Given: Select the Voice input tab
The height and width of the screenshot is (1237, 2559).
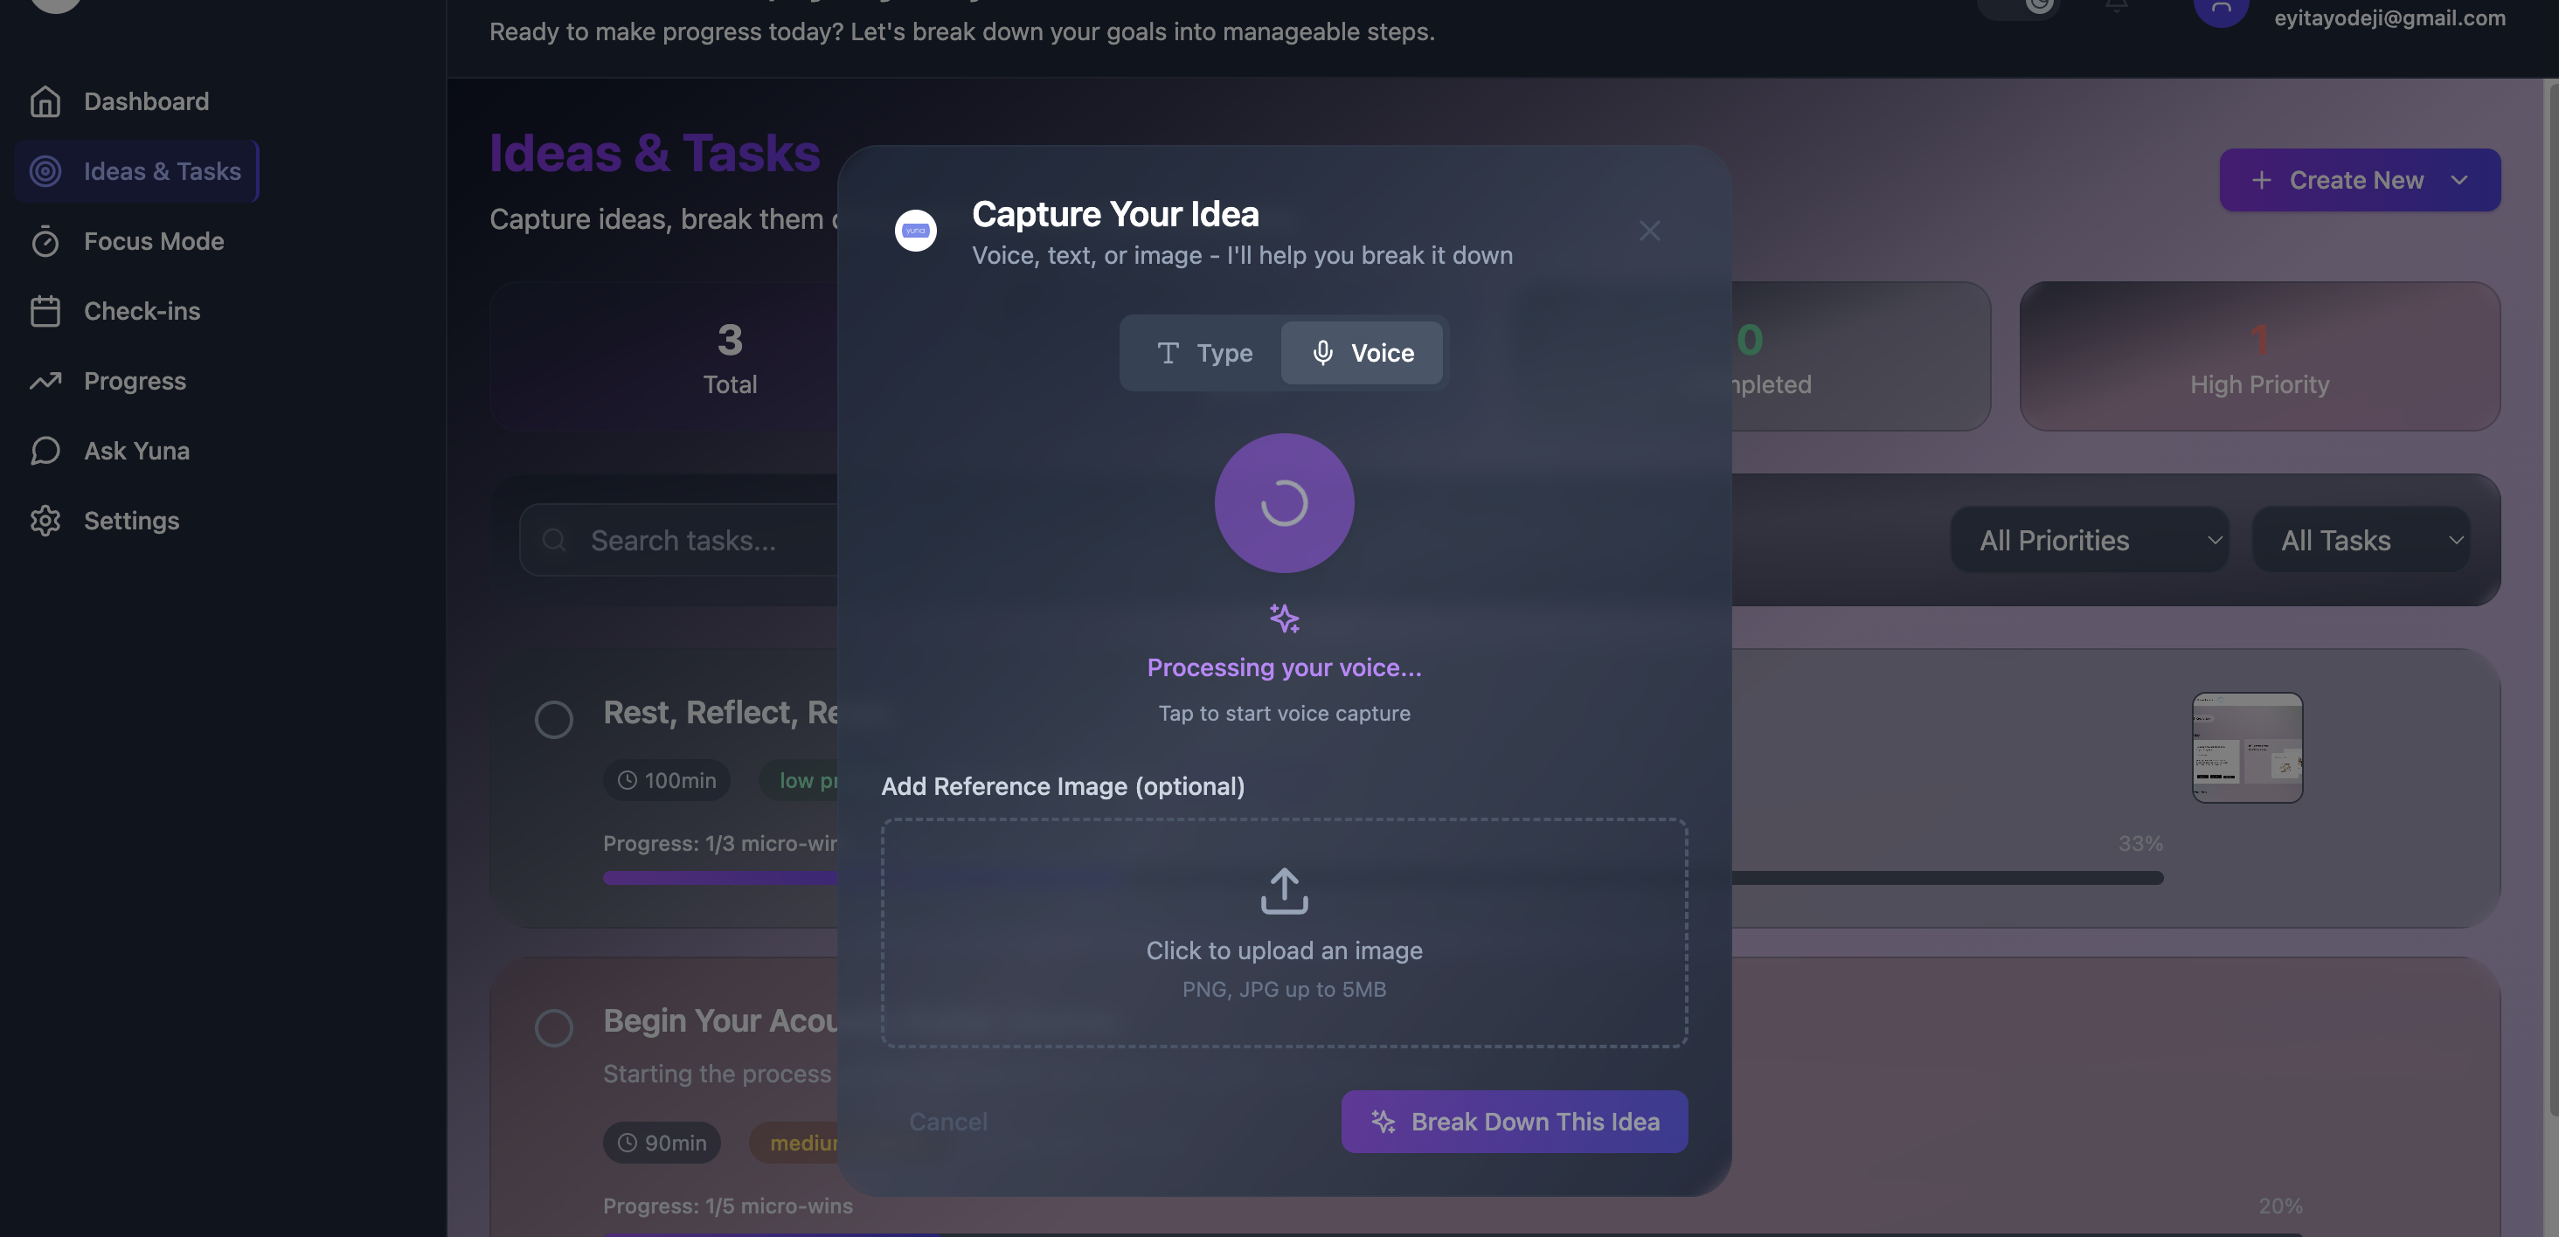Looking at the screenshot, I should tap(1362, 352).
